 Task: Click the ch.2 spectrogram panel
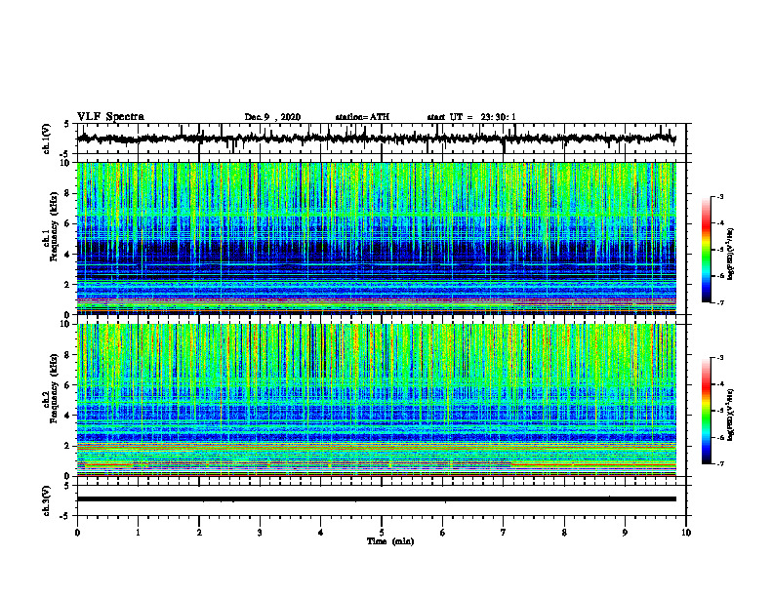point(377,400)
